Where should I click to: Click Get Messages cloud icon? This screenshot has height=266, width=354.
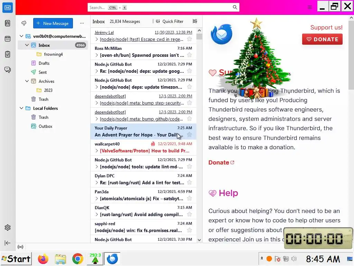(24, 23)
